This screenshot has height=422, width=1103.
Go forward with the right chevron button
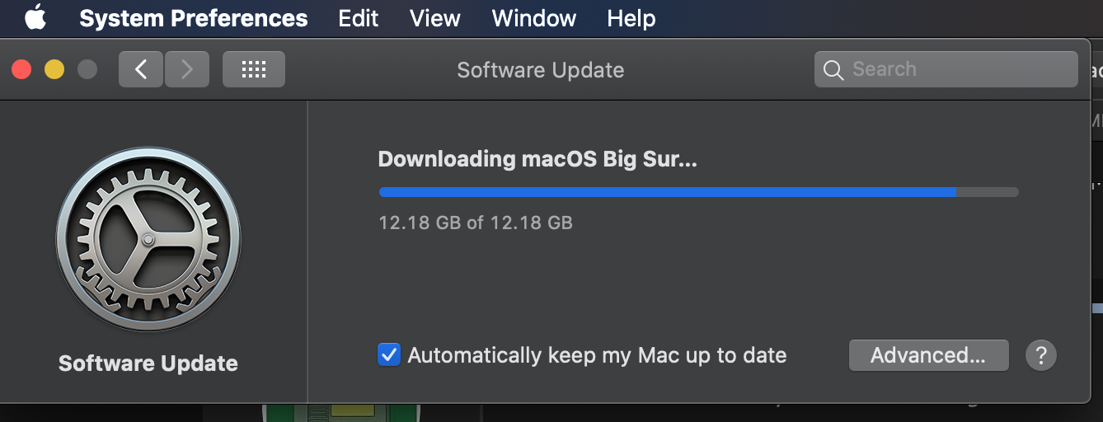[187, 69]
